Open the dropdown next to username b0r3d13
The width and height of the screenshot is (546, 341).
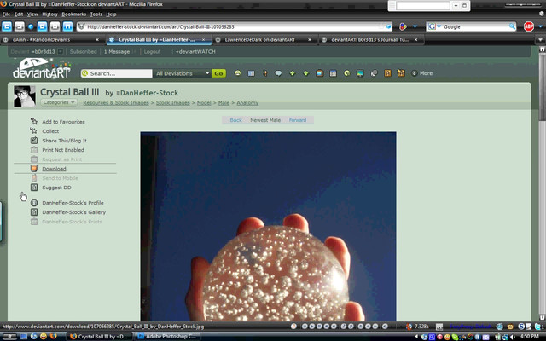pyautogui.click(x=61, y=51)
